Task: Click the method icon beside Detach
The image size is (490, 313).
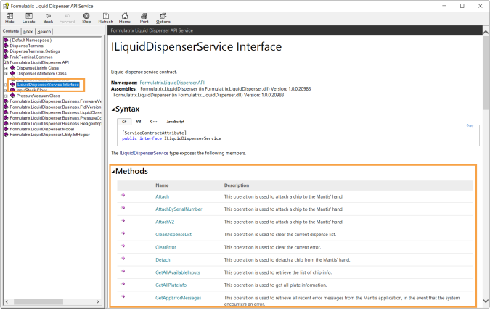Action: point(123,259)
